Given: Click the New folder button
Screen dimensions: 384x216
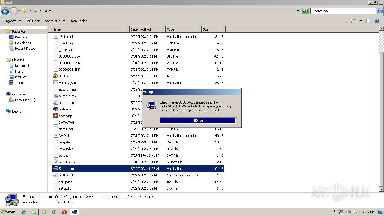Looking at the screenshot, I should [x=79, y=21].
